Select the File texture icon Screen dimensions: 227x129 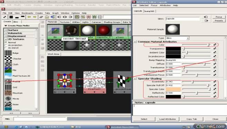tap(8, 70)
